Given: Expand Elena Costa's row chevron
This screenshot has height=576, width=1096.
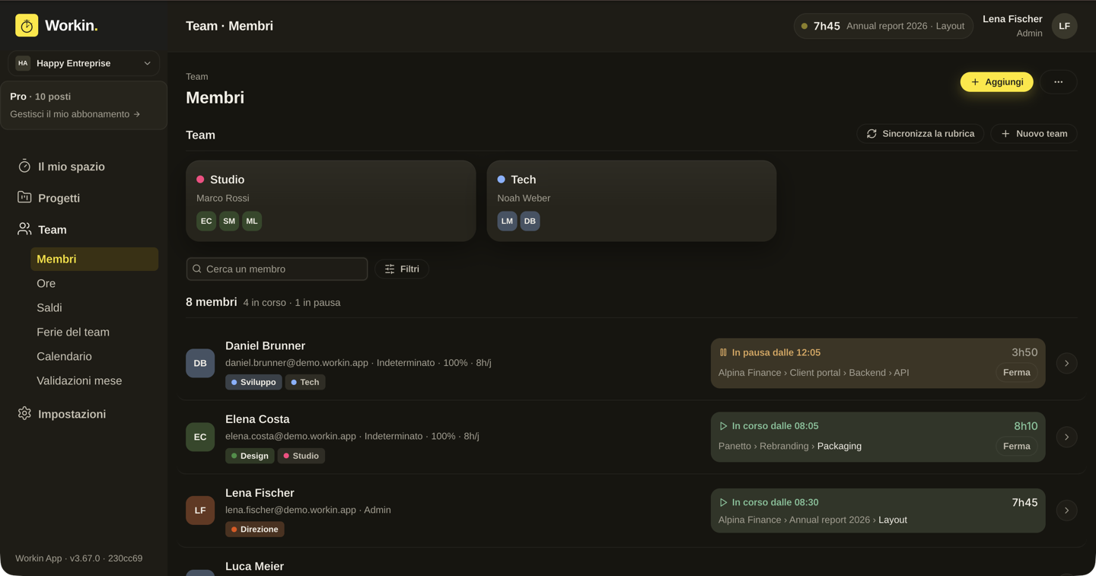Looking at the screenshot, I should (x=1066, y=437).
